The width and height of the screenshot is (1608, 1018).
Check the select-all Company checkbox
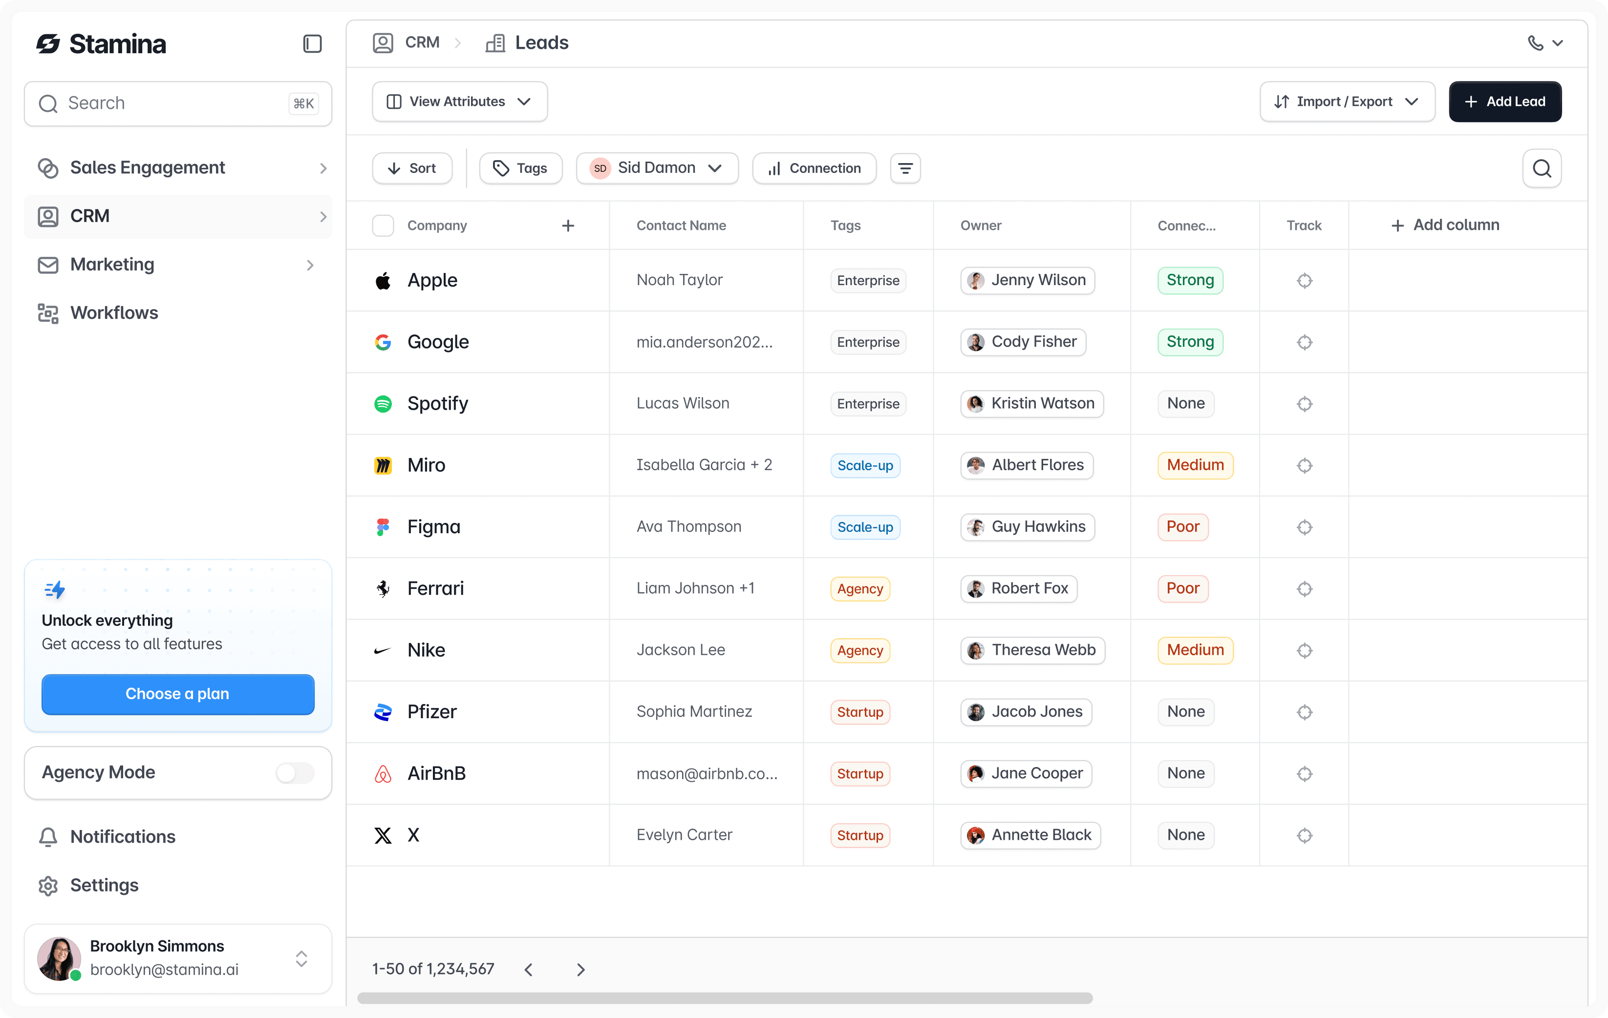(383, 226)
